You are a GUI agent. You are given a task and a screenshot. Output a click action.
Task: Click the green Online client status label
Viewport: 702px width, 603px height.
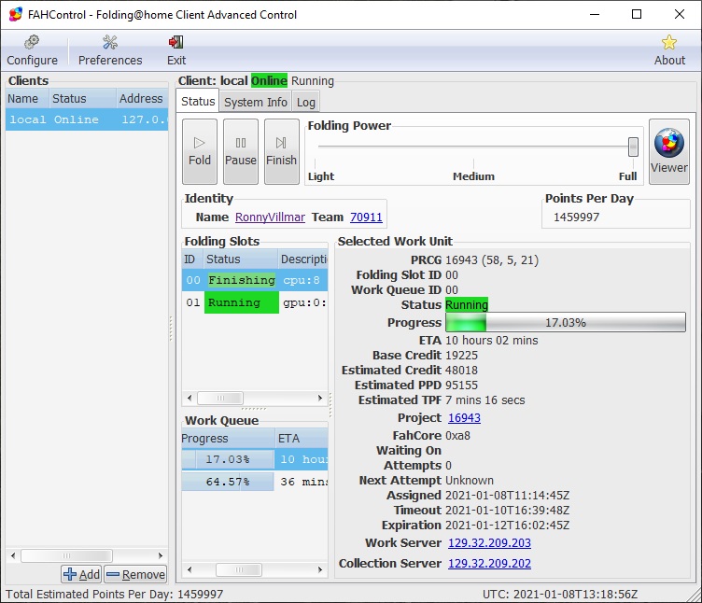(269, 80)
